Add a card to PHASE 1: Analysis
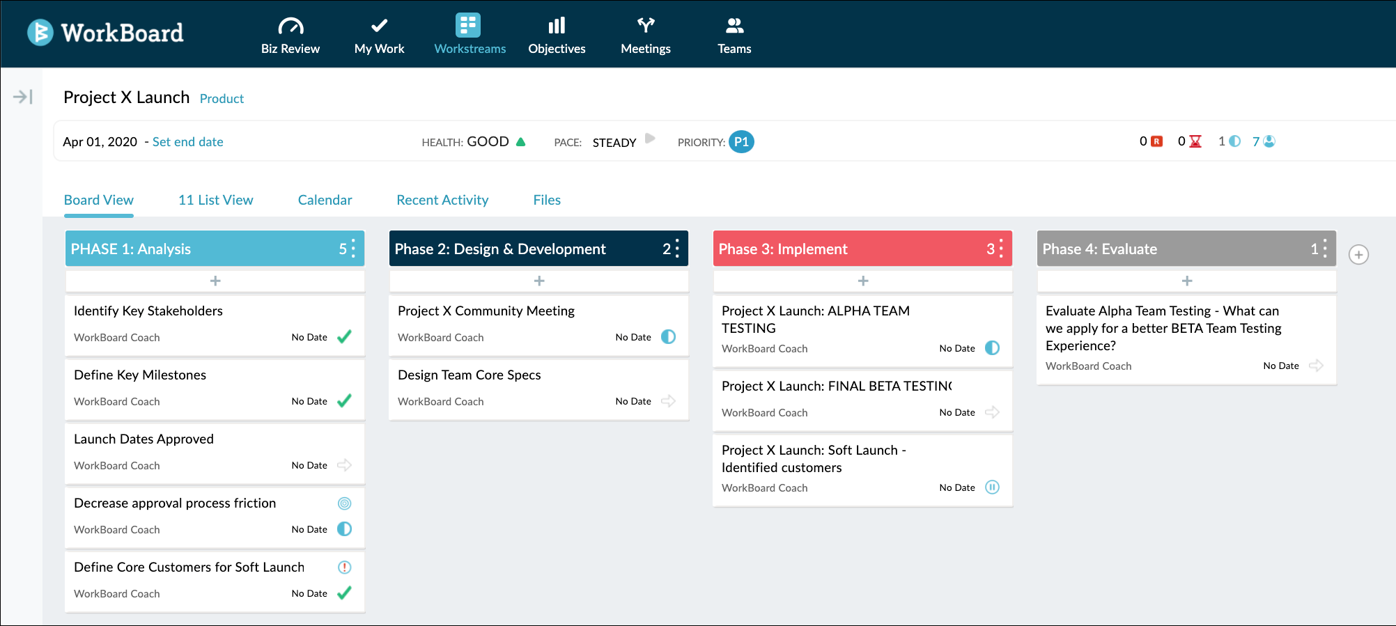This screenshot has width=1396, height=626. coord(215,281)
